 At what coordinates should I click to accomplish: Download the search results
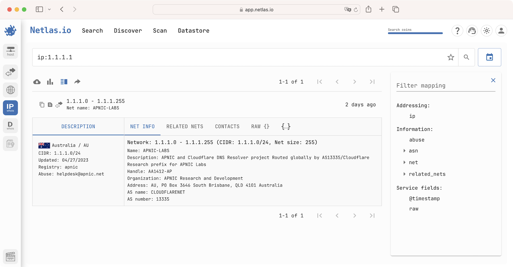point(37,82)
